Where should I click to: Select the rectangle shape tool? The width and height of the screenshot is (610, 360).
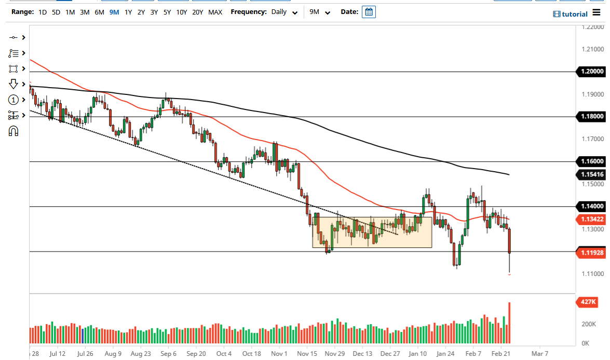[x=14, y=68]
